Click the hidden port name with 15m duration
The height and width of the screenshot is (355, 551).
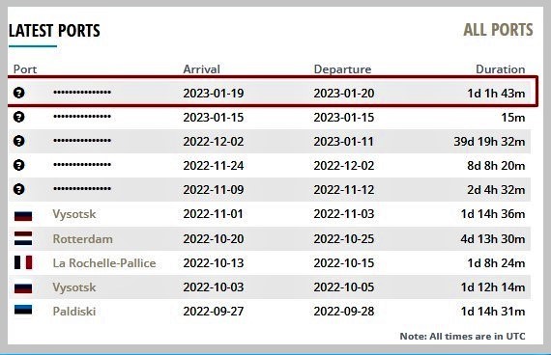pos(82,116)
